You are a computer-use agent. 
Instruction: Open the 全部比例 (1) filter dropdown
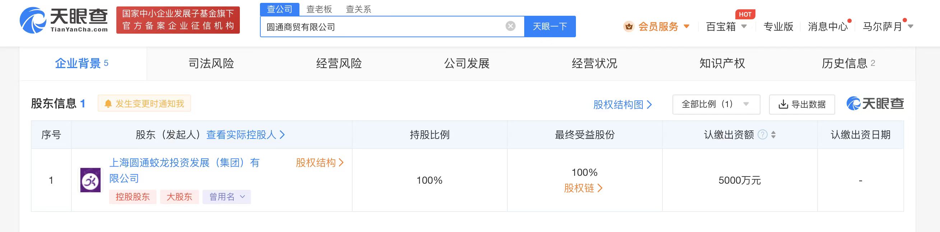[716, 104]
